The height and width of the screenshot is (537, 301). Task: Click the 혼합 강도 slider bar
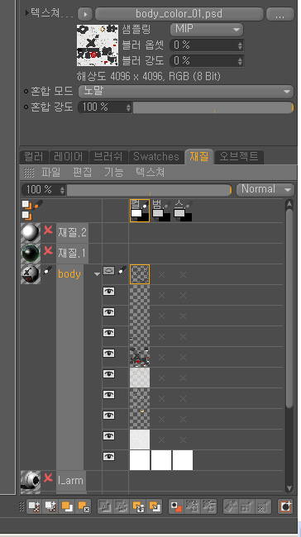(x=213, y=107)
